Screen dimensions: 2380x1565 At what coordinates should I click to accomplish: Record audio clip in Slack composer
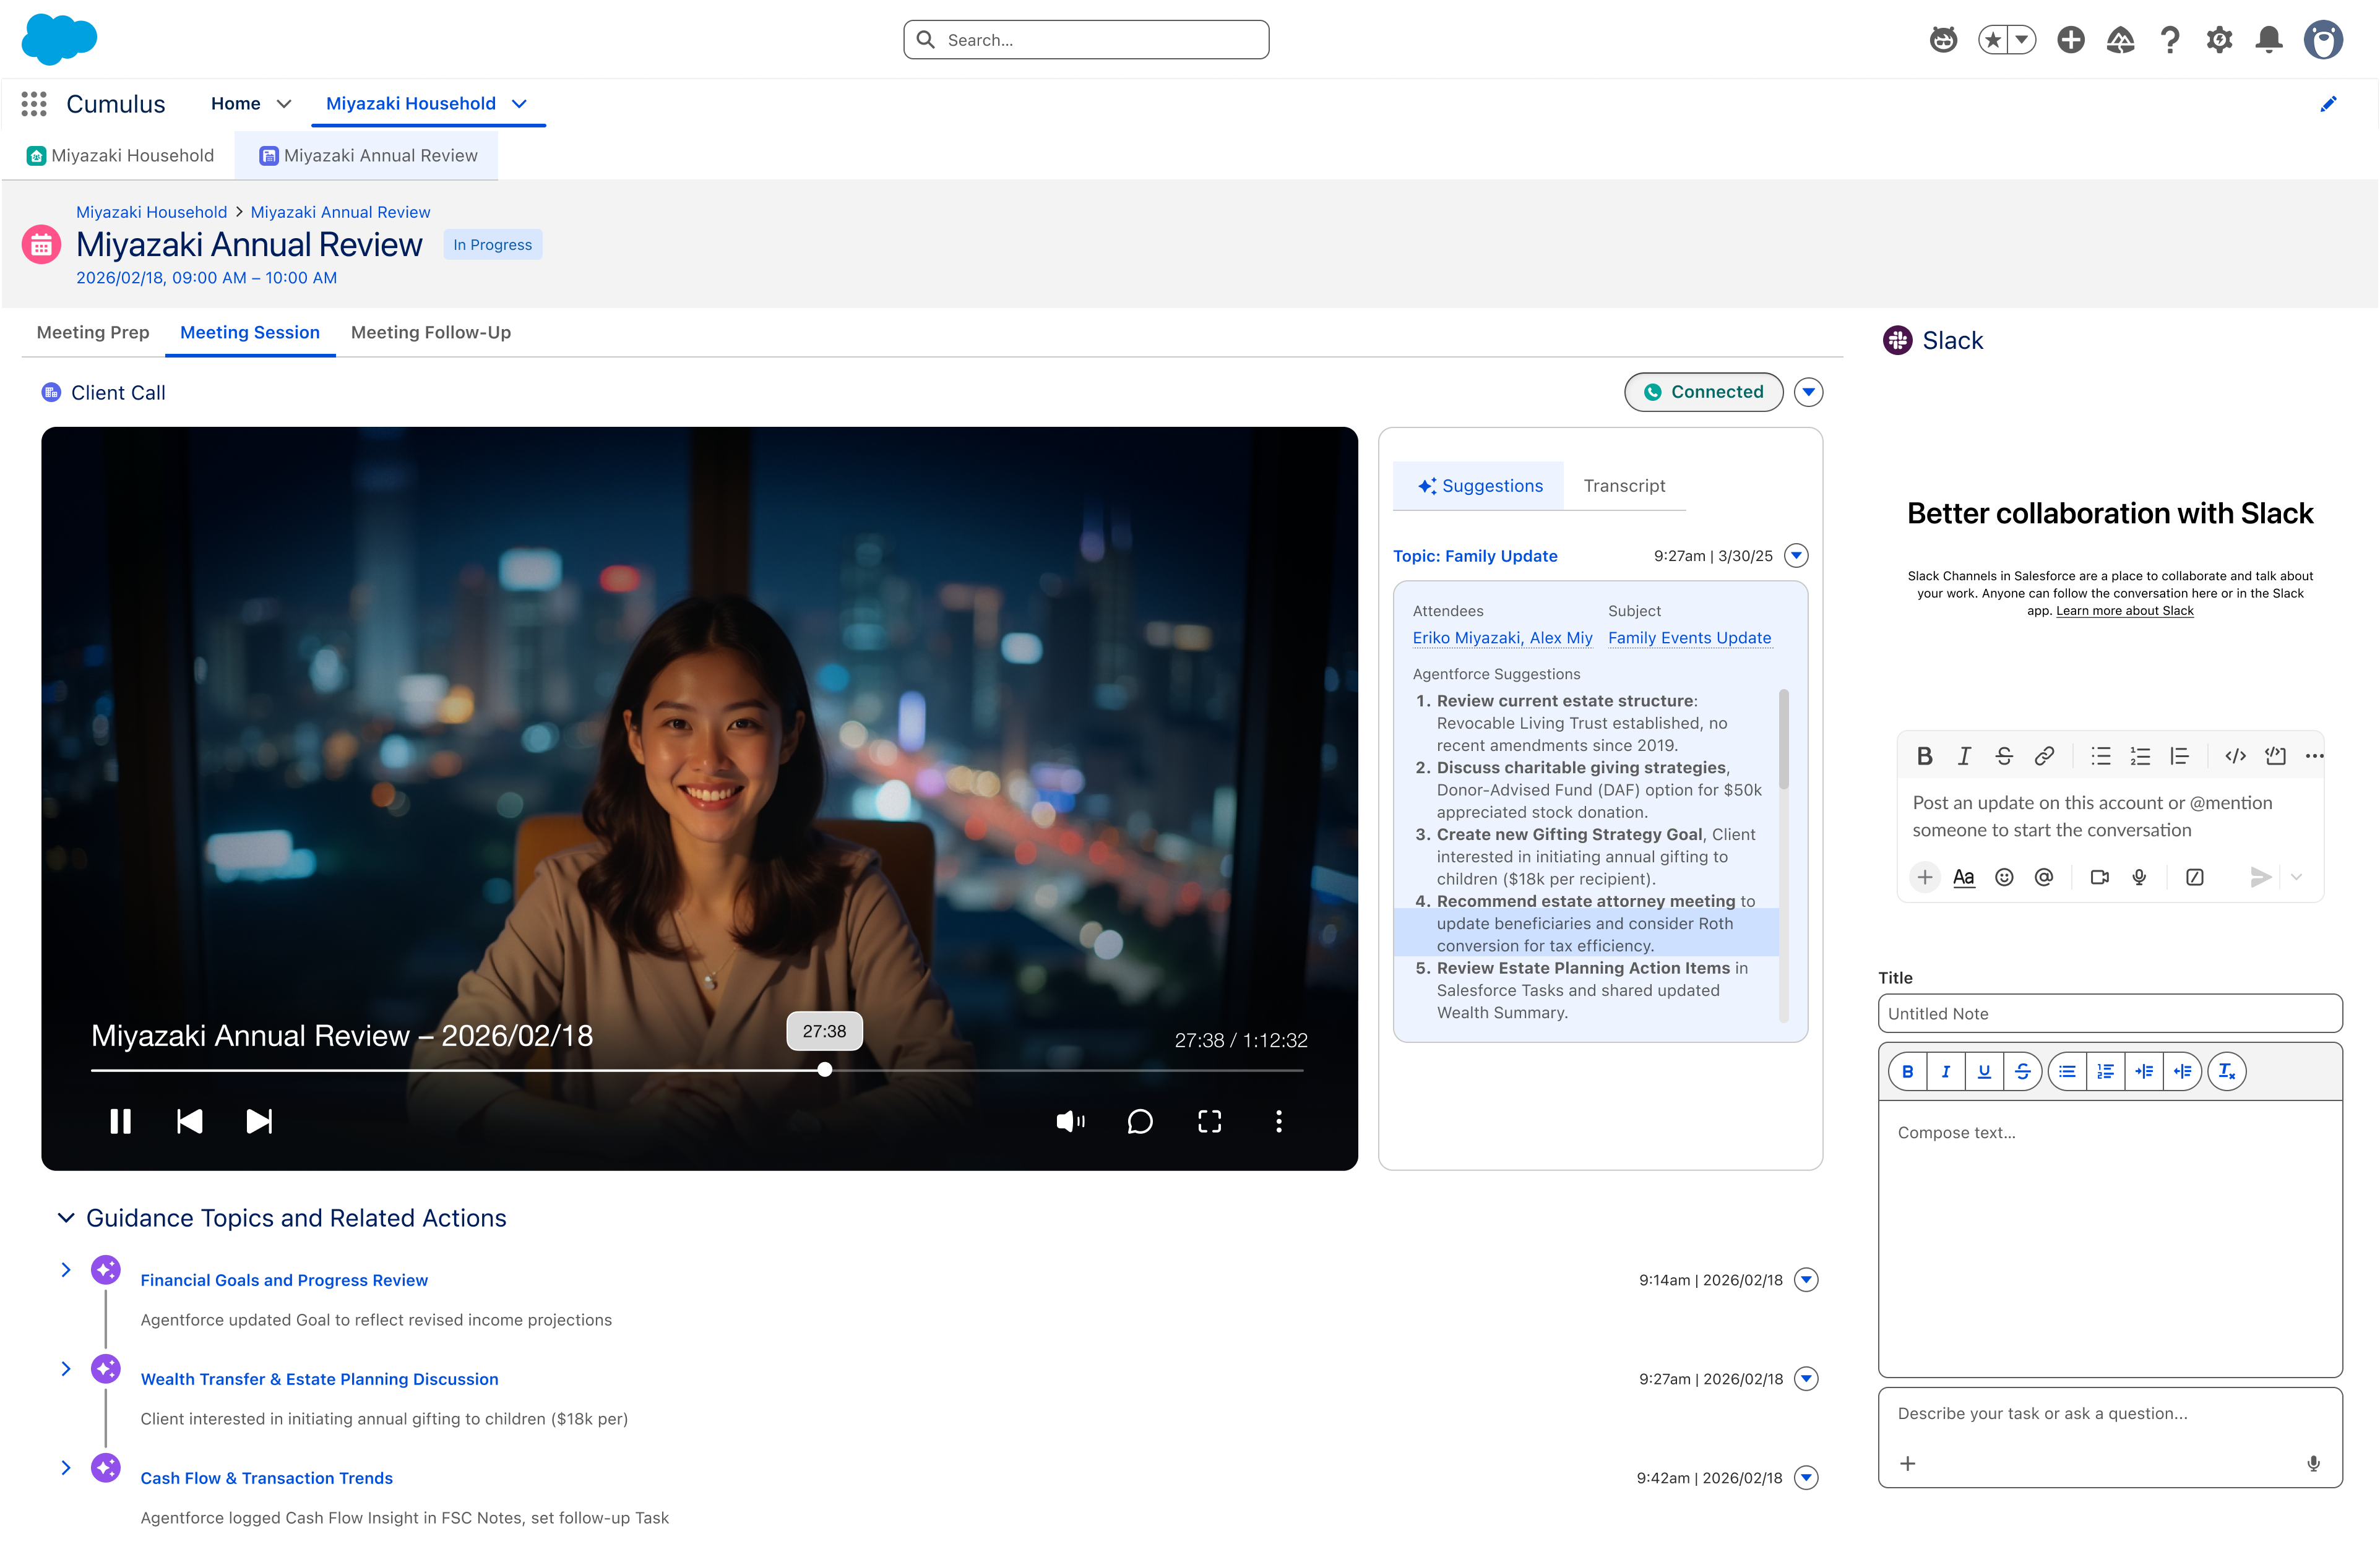pyautogui.click(x=2139, y=877)
